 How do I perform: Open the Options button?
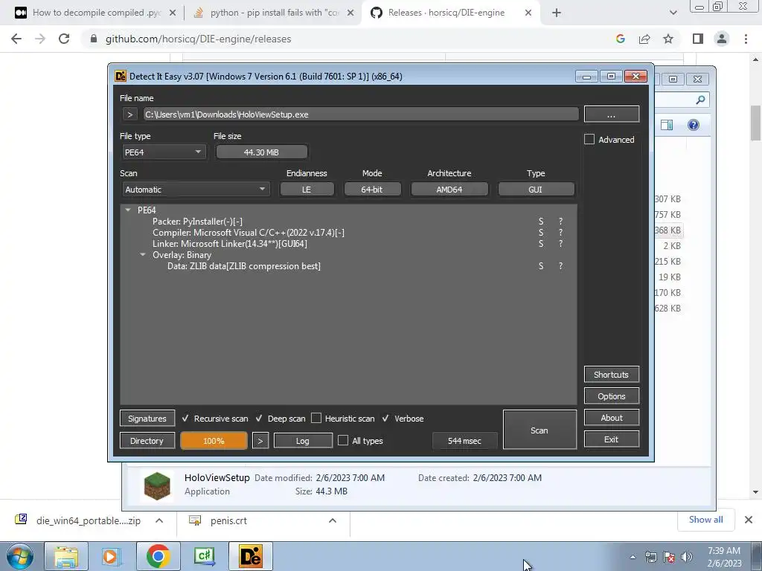pyautogui.click(x=612, y=396)
